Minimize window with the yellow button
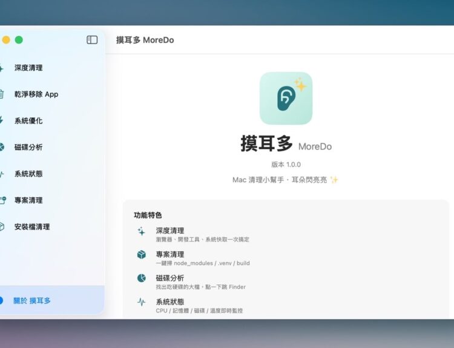This screenshot has width=454, height=348. click(6, 40)
